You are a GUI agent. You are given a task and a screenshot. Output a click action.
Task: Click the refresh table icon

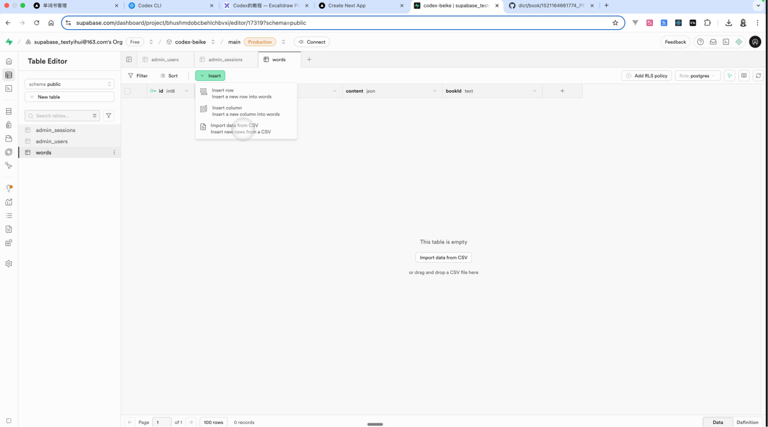point(758,76)
